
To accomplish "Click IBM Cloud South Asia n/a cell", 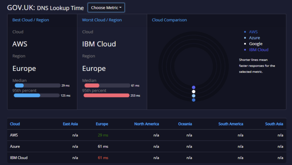I will click(280, 158).
